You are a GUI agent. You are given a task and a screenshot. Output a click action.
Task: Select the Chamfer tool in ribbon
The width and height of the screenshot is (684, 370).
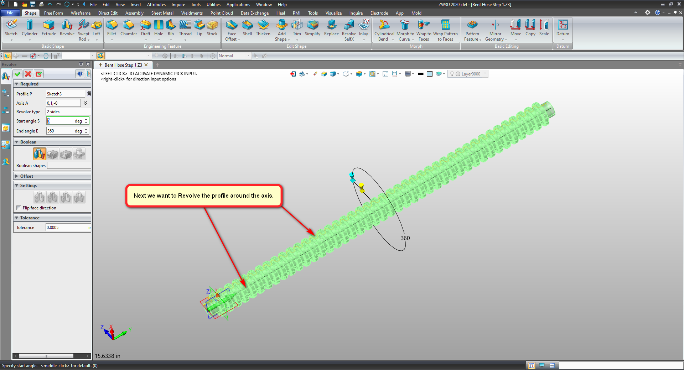click(128, 25)
